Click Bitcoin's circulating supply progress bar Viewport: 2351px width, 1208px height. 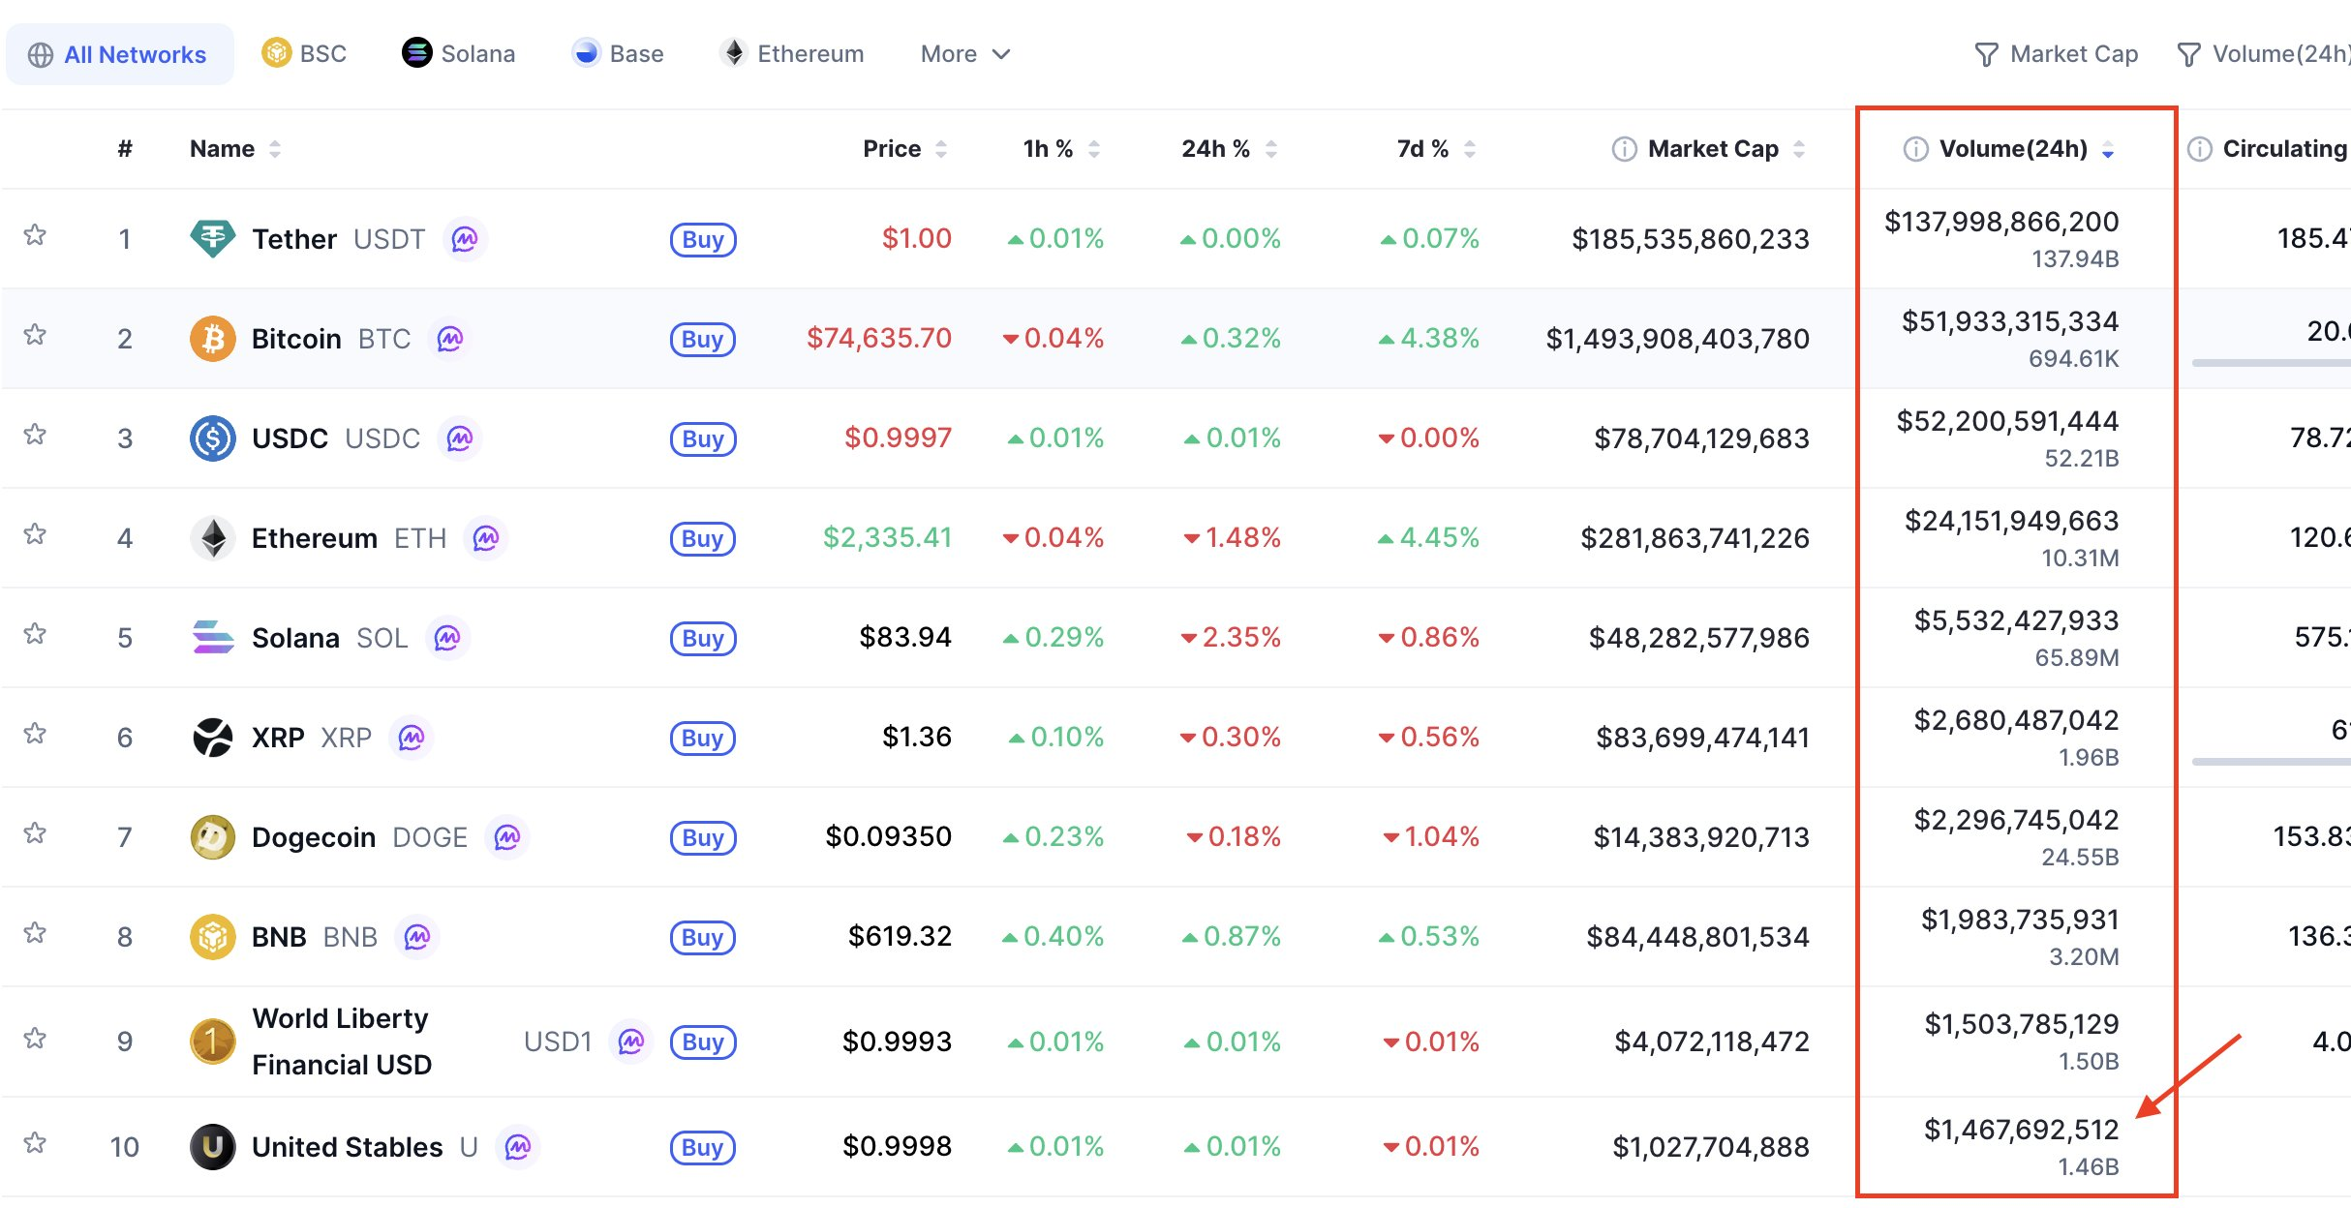click(x=2271, y=363)
